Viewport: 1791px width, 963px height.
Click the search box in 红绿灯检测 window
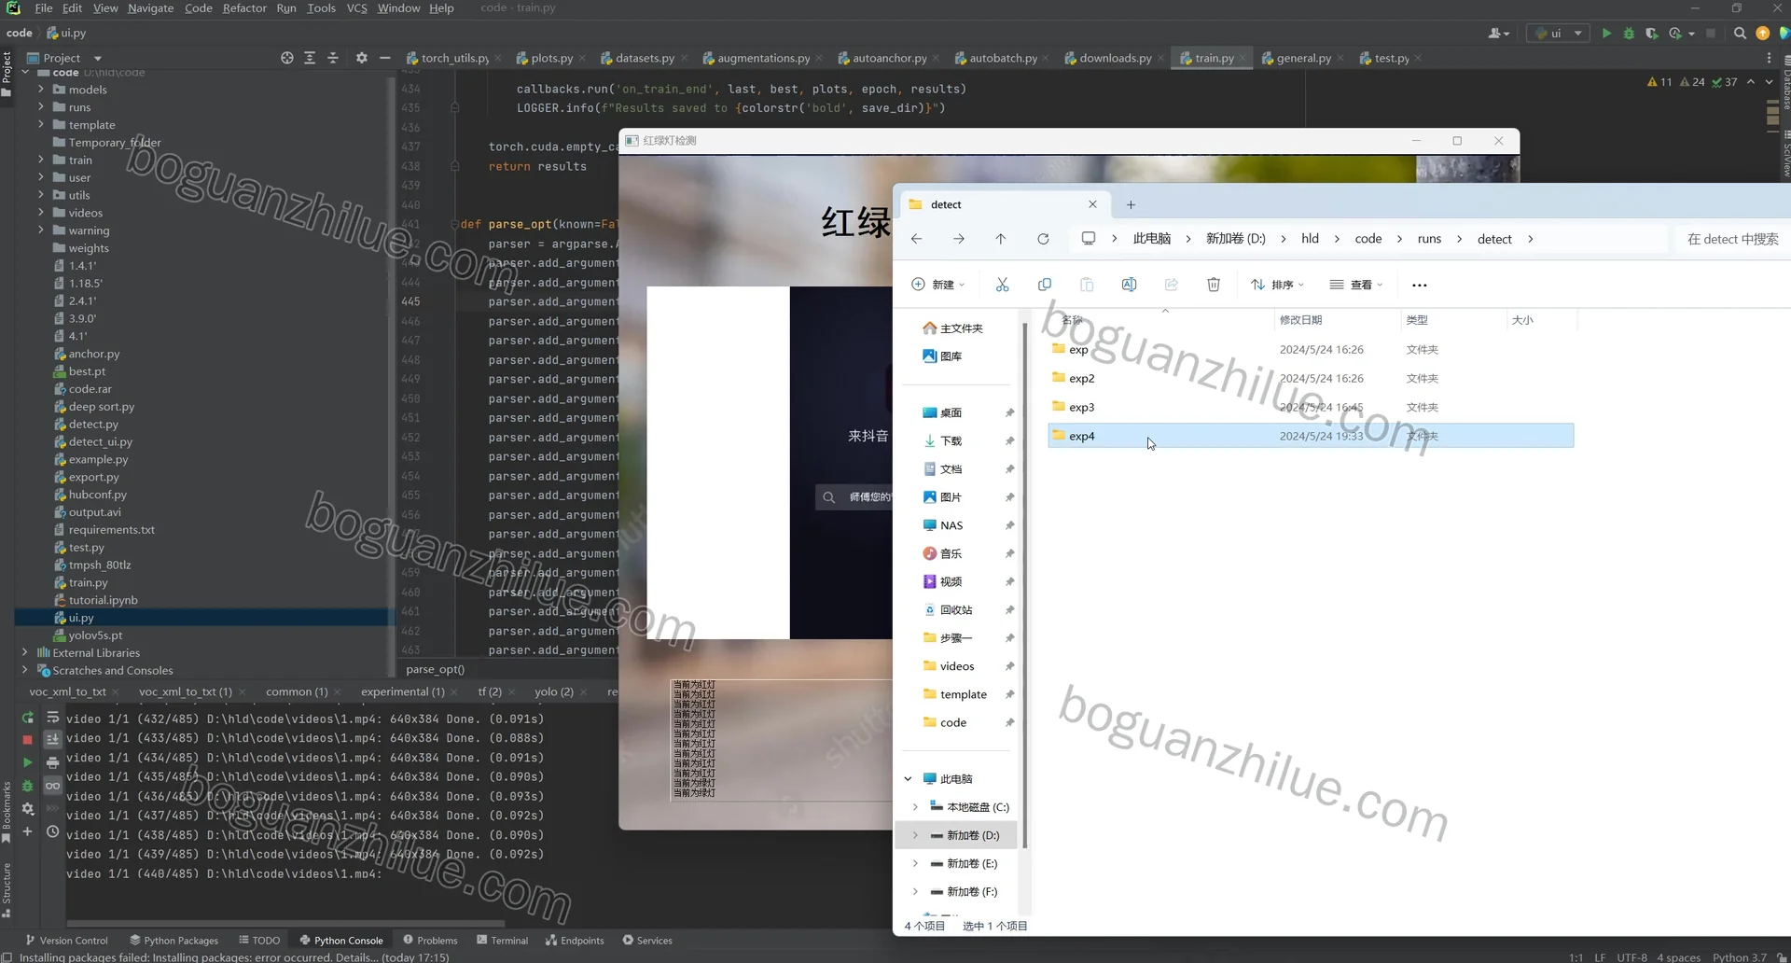(854, 497)
